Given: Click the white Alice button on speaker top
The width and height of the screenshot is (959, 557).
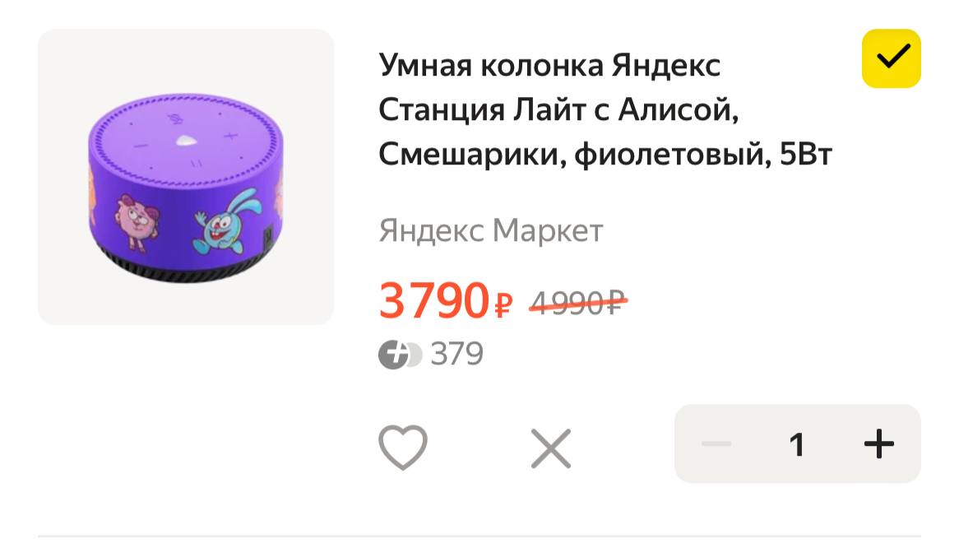Looking at the screenshot, I should (x=186, y=141).
